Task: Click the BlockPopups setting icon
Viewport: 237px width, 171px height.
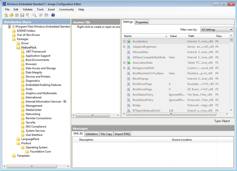Action: click(x=129, y=78)
